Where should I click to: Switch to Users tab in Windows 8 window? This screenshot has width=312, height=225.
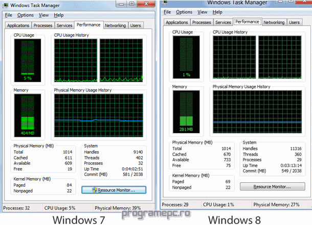(x=294, y=22)
